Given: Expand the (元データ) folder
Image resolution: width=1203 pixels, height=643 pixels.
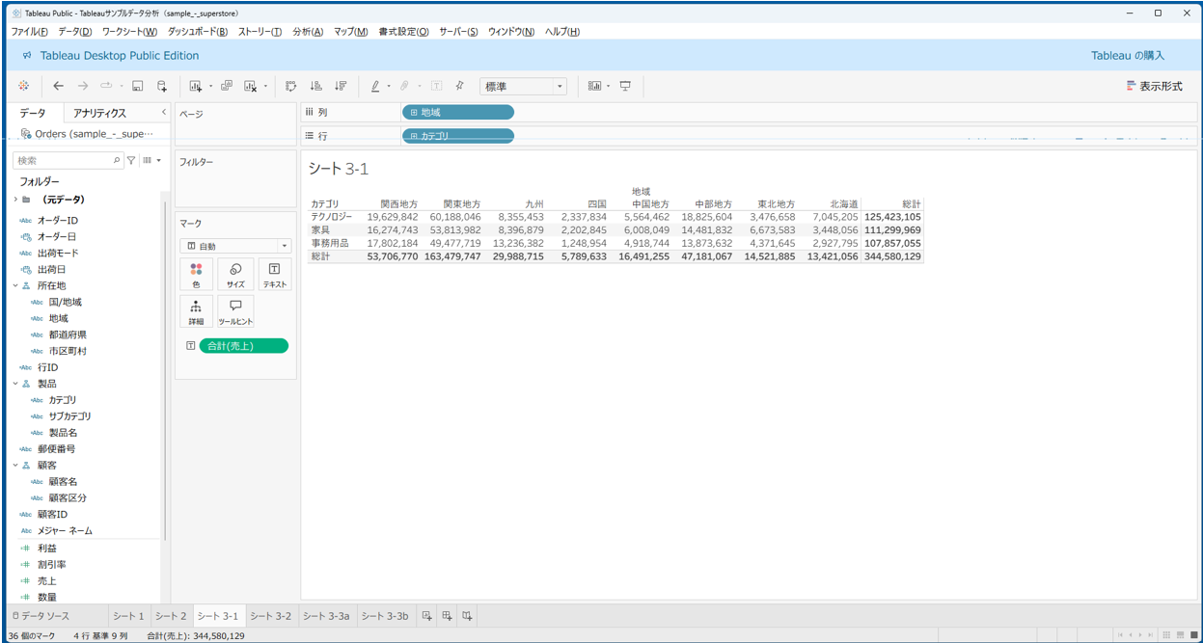Looking at the screenshot, I should click(15, 200).
